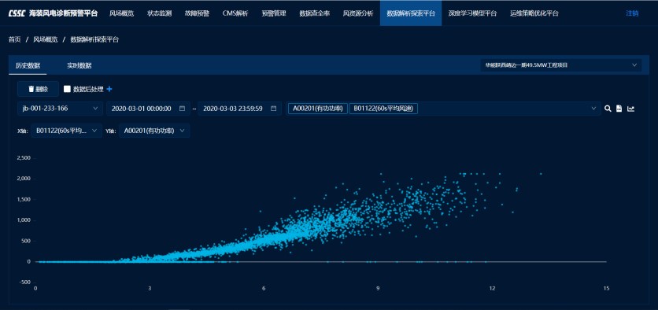
Task: Click the search magnifier icon
Action: tap(607, 109)
